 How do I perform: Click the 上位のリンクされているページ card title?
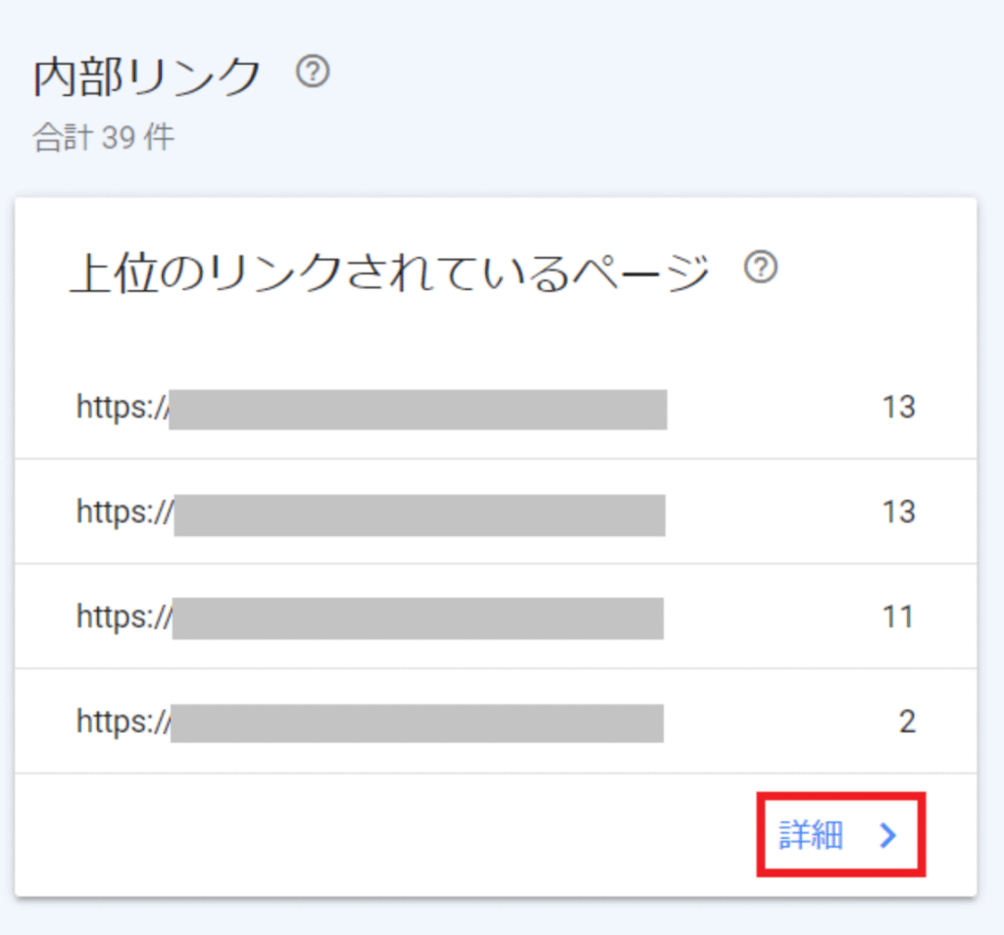389,272
